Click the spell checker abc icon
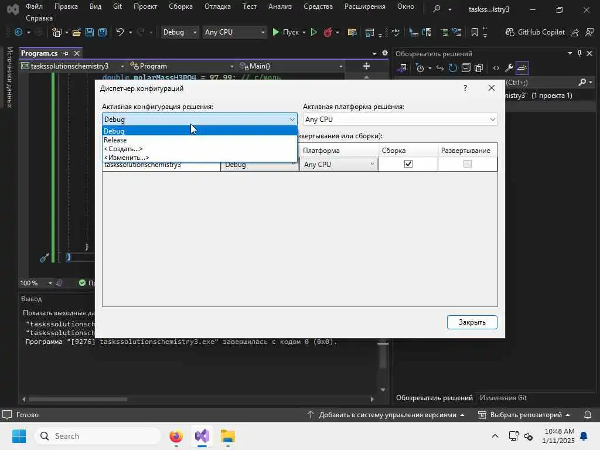 tap(396, 32)
